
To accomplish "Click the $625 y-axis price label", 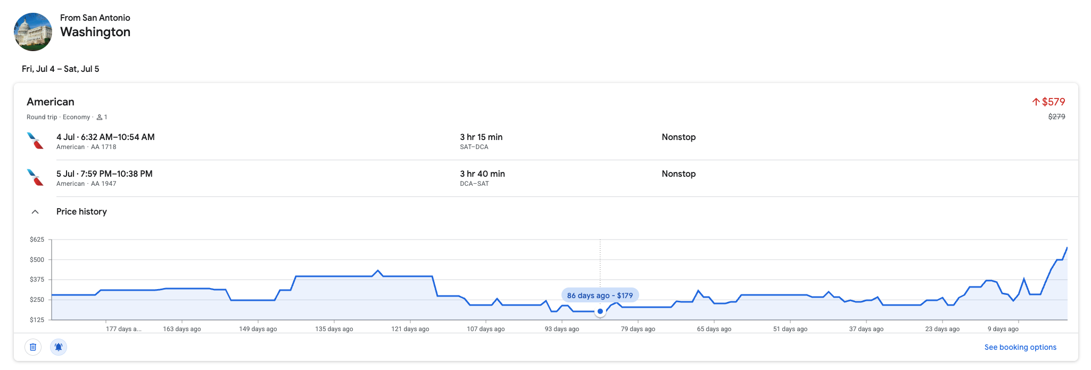I will (x=37, y=240).
